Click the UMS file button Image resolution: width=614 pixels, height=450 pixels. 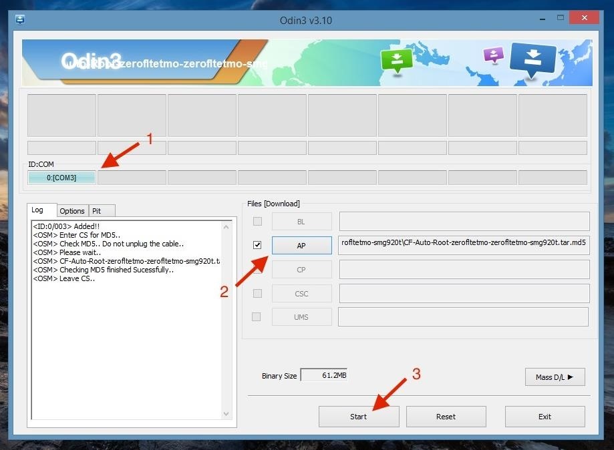click(301, 317)
